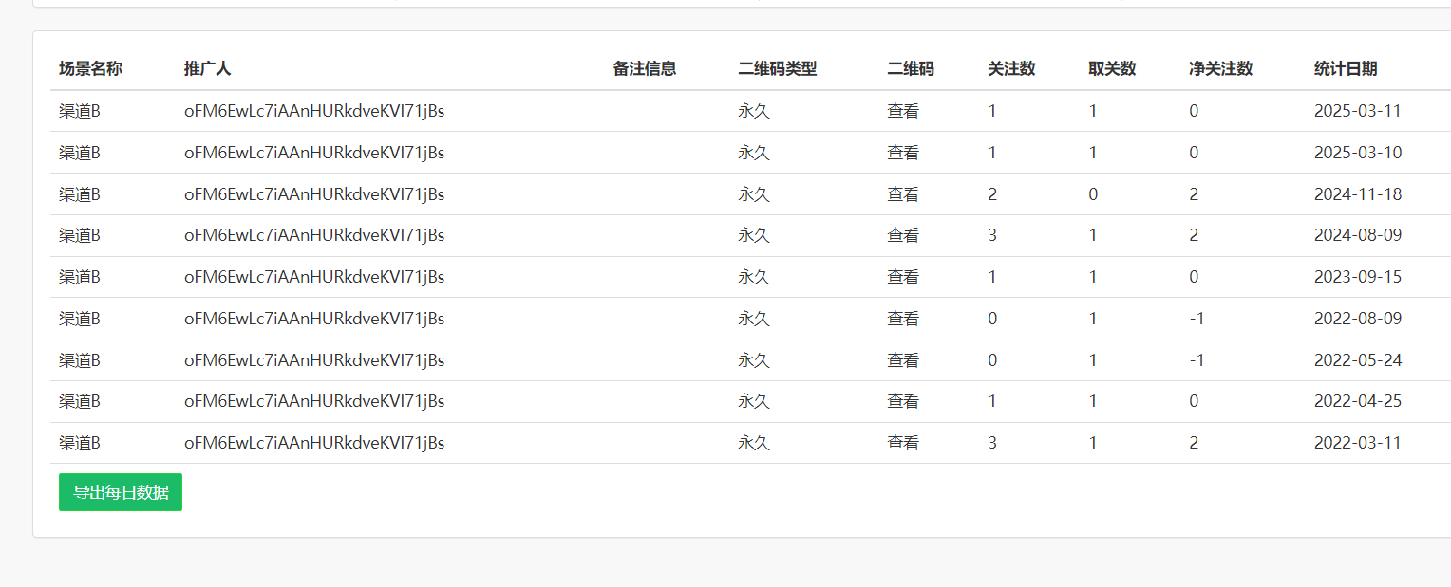
Task: Select date cell 2025-03-10
Action: [x=1358, y=153]
